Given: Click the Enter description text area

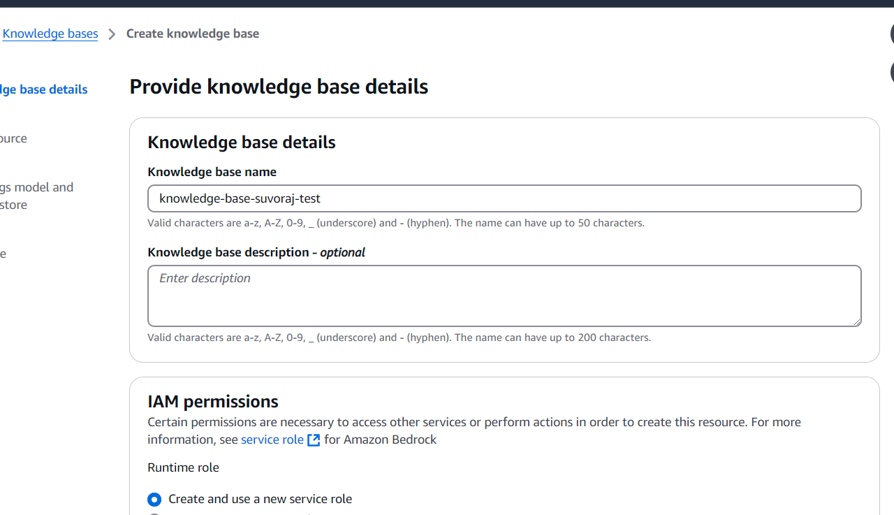Looking at the screenshot, I should coord(504,296).
